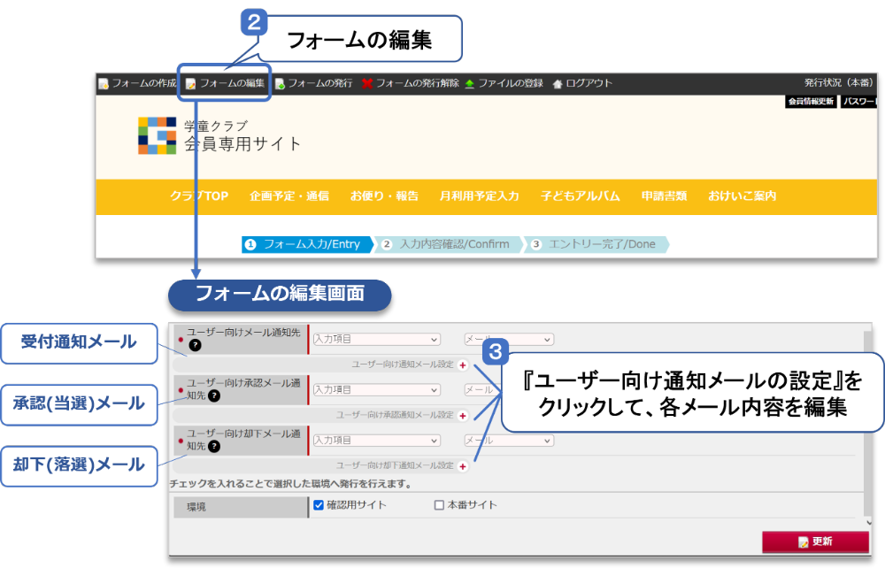Click help icon beside ユーザー向けメール通知先
This screenshot has height=568, width=885.
coord(196,345)
